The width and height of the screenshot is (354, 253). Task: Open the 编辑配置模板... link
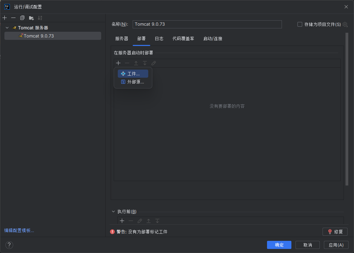19,230
